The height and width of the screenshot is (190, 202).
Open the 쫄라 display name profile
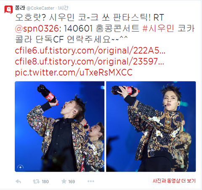pyautogui.click(x=20, y=8)
